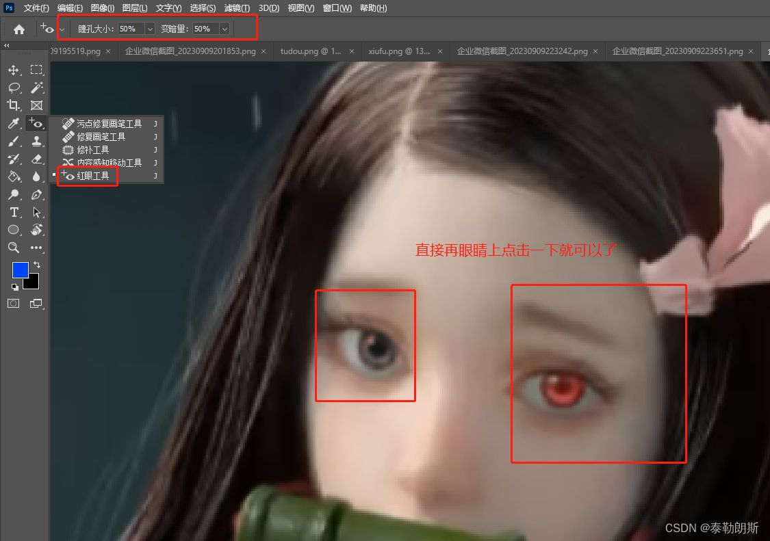The image size is (770, 541).
Task: Select the History Brush tool
Action: point(14,159)
